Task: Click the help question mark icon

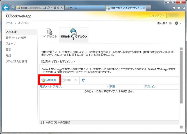Action: (x=176, y=23)
